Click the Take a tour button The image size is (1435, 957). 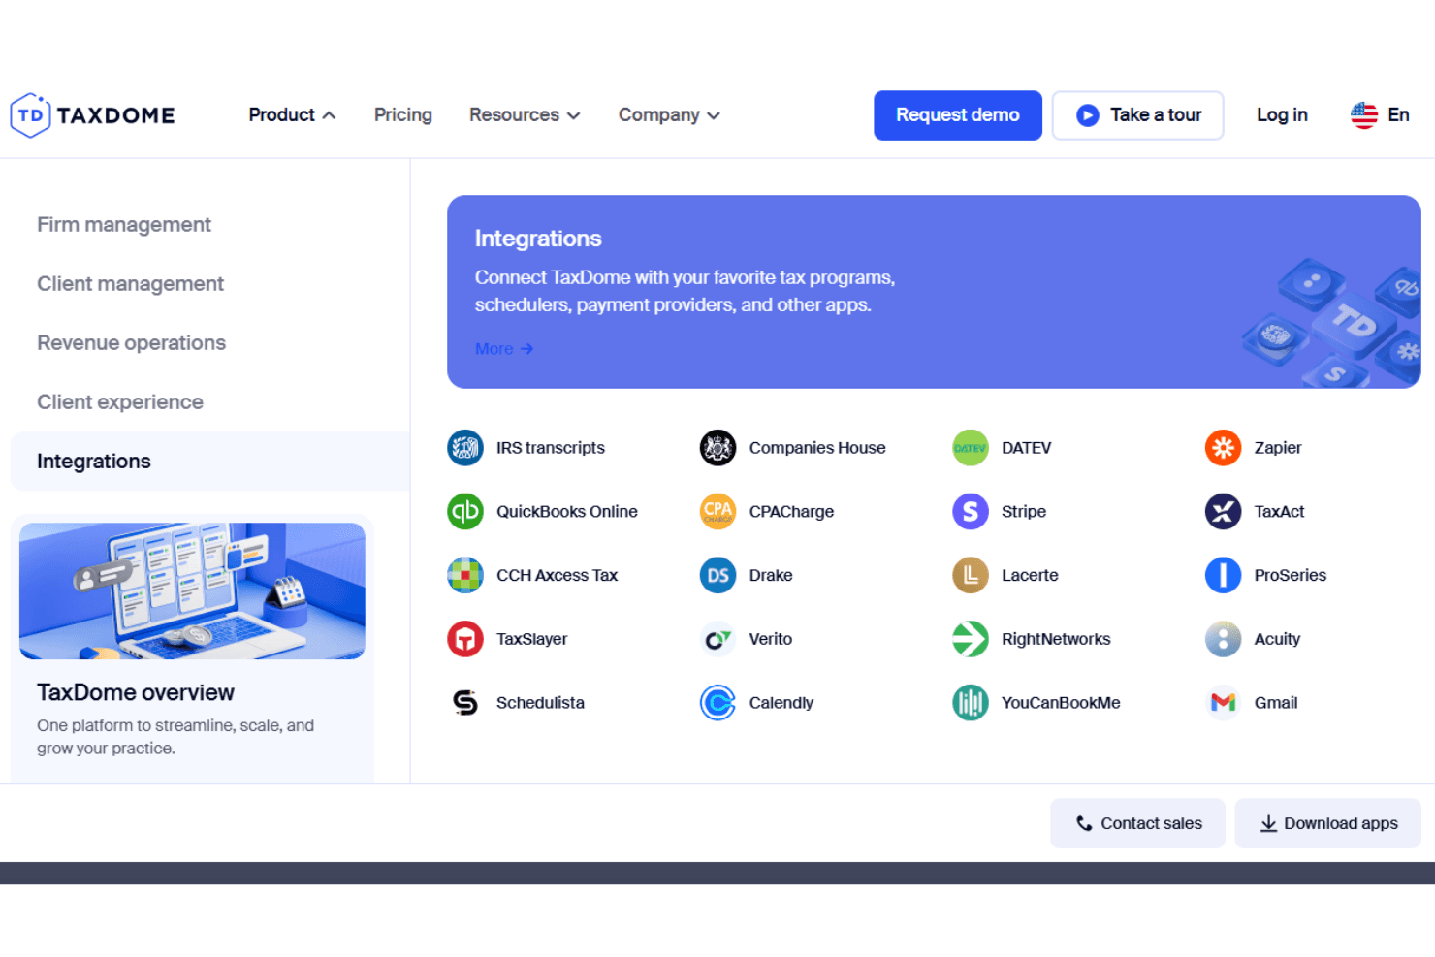[1138, 115]
